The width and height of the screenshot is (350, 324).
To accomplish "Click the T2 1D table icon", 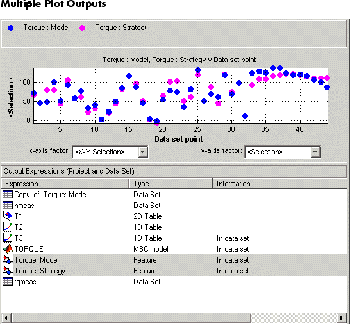I will coord(8,227).
